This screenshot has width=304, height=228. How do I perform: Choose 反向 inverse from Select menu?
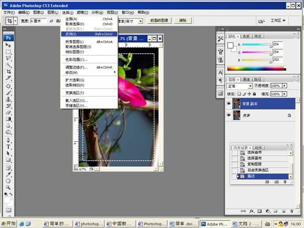(x=89, y=34)
